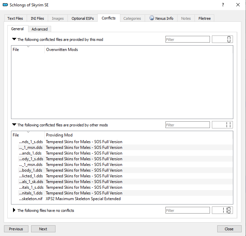Open the Nexus Info tab
246x236 pixels.
[161, 18]
